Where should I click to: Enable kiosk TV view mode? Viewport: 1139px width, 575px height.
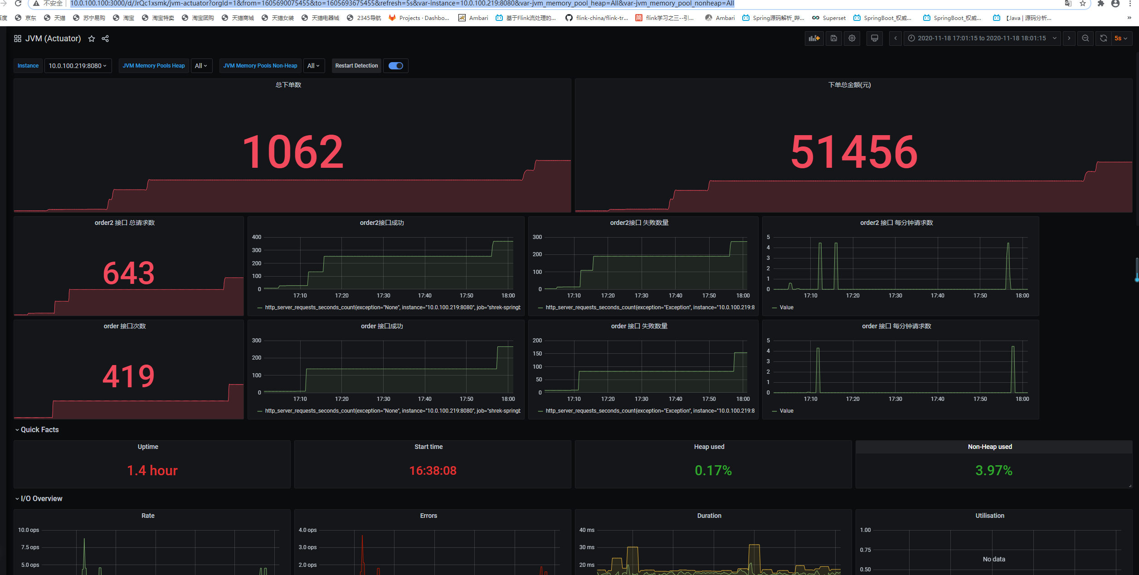[874, 39]
